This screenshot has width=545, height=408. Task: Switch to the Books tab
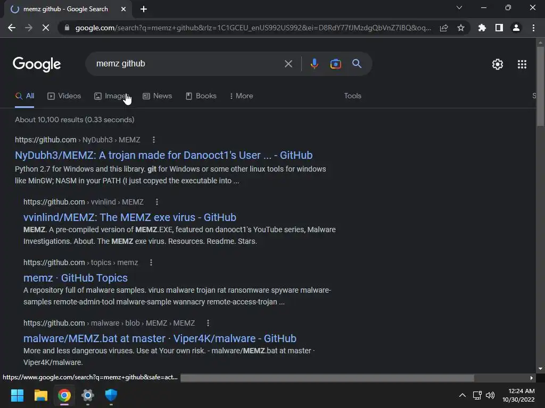click(201, 96)
